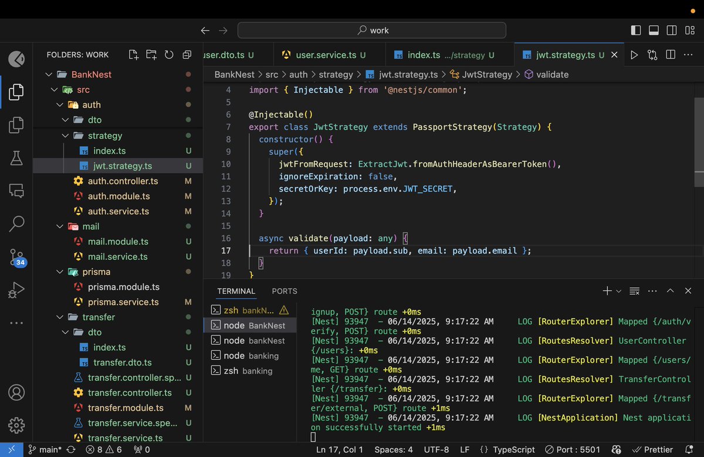Open more editor actions menu

[688, 55]
